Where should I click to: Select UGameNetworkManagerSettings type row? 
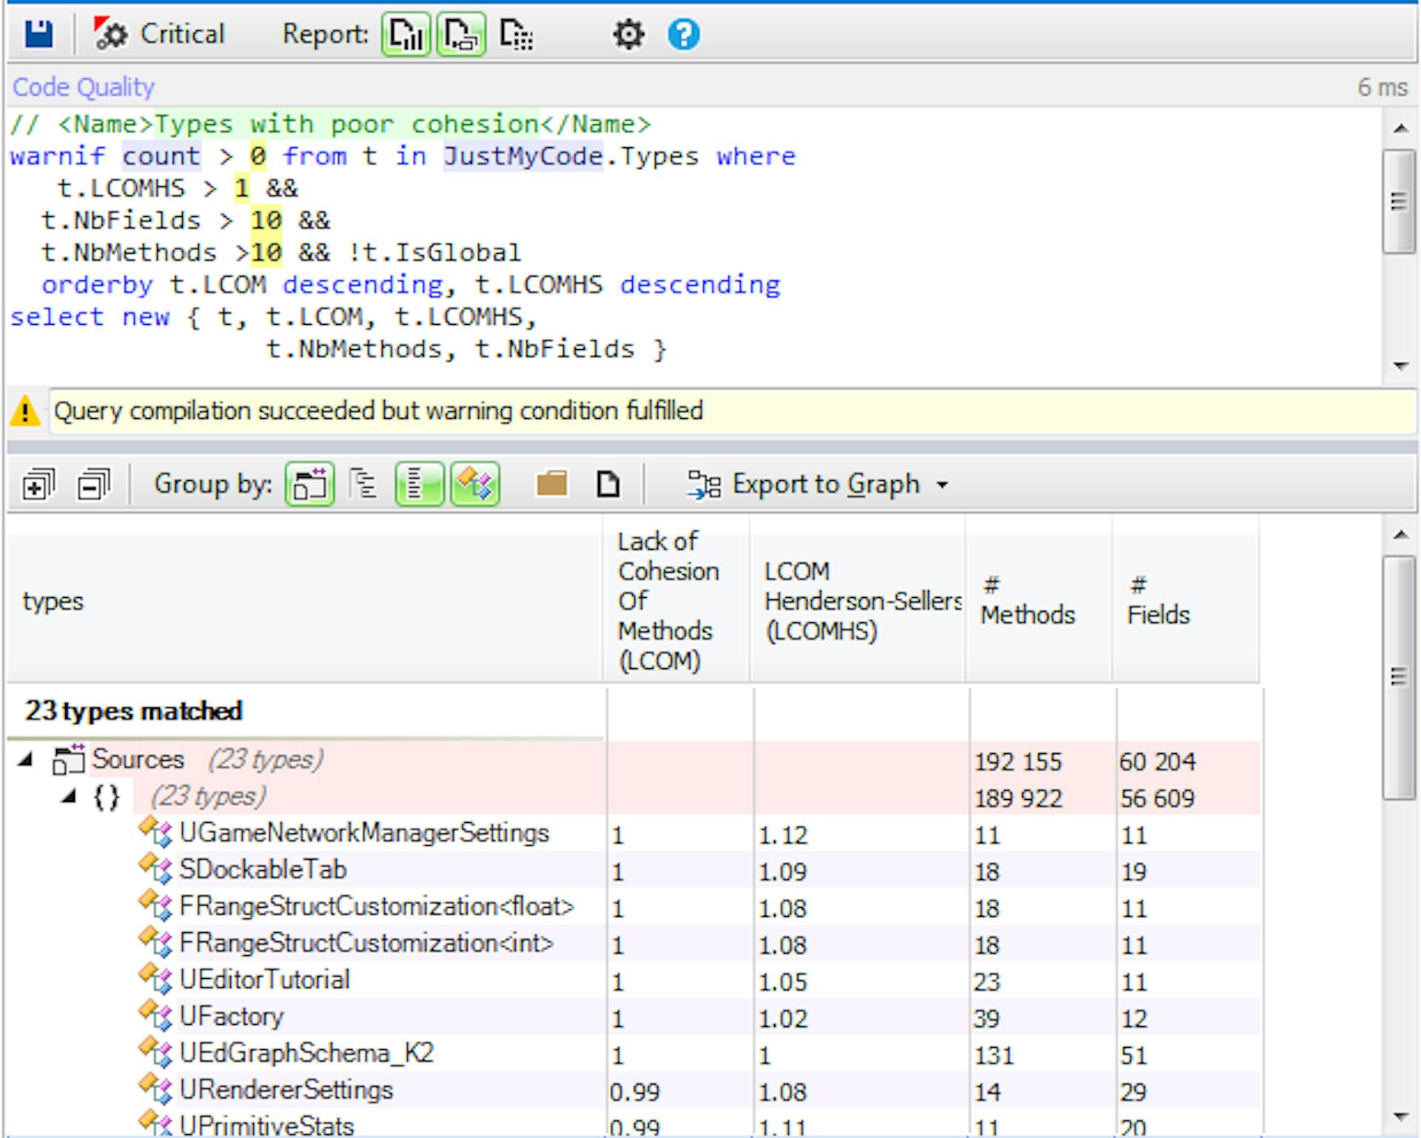363,834
